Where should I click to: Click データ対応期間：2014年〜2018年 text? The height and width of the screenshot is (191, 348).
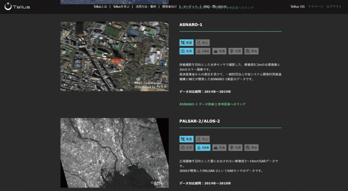click(205, 183)
